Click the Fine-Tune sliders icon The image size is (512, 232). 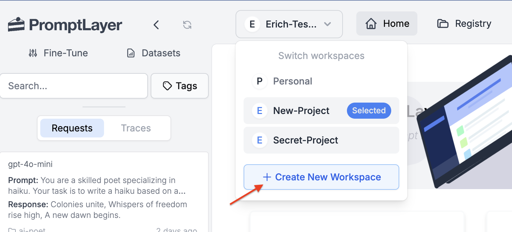click(x=33, y=53)
